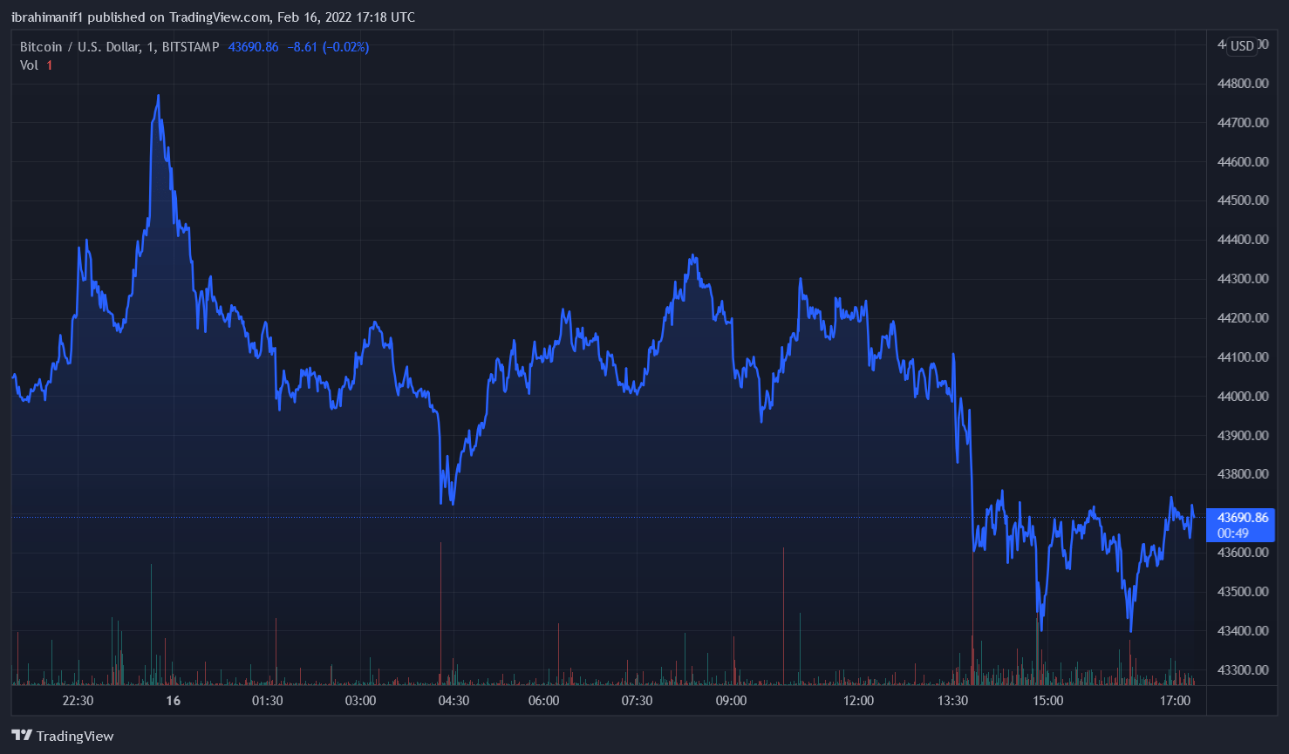
Task: Click the header price value 43690.86
Action: (x=254, y=47)
